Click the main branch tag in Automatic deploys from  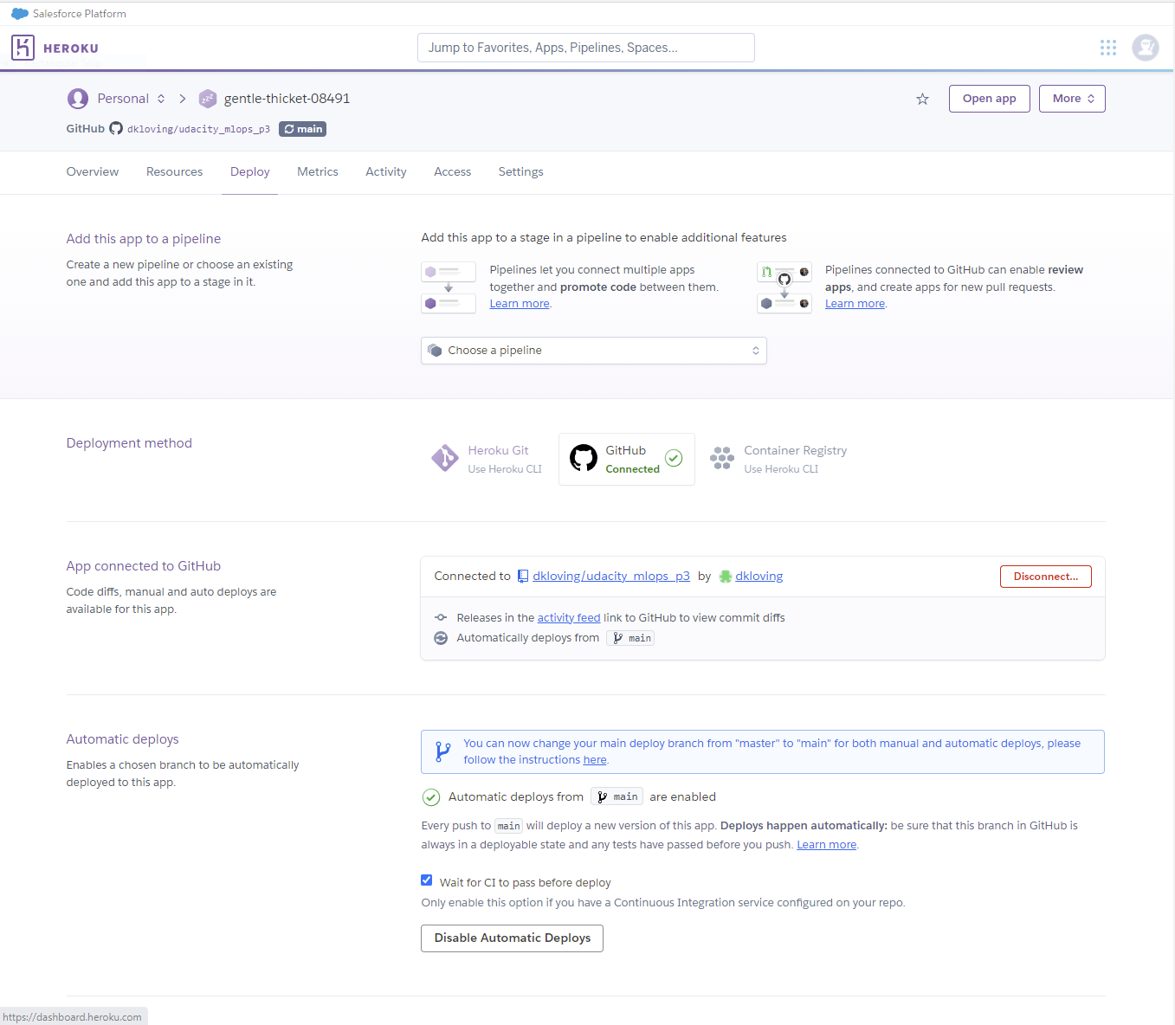617,797
